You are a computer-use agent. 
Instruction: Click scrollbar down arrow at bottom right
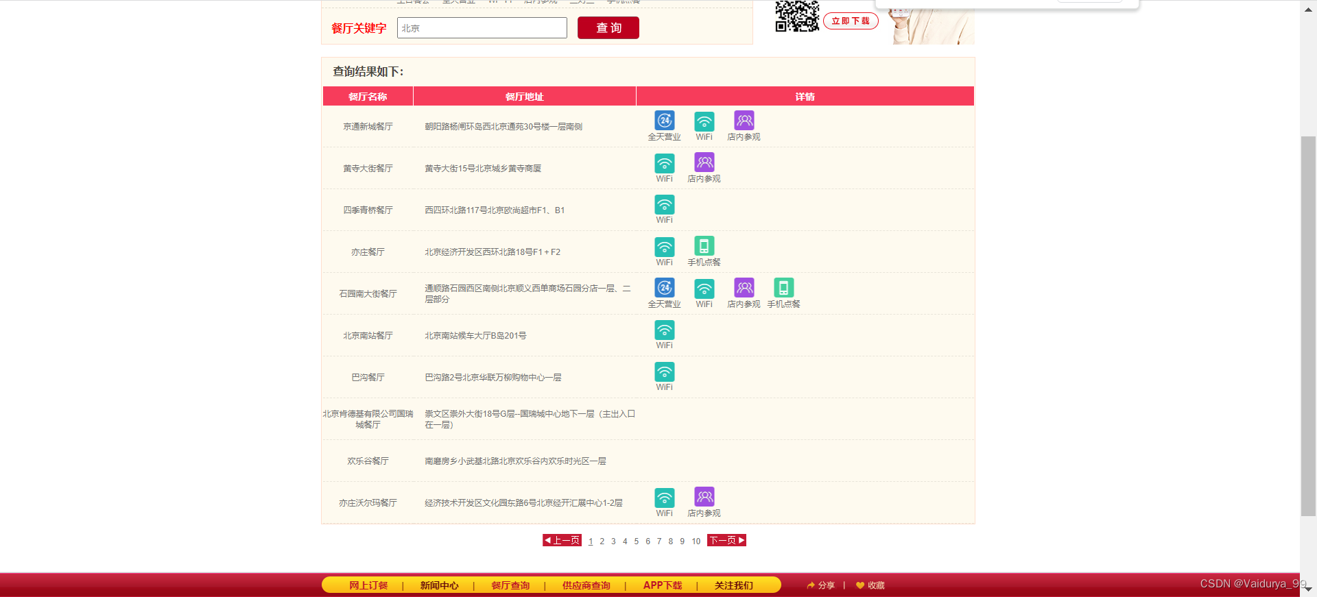coord(1308,589)
